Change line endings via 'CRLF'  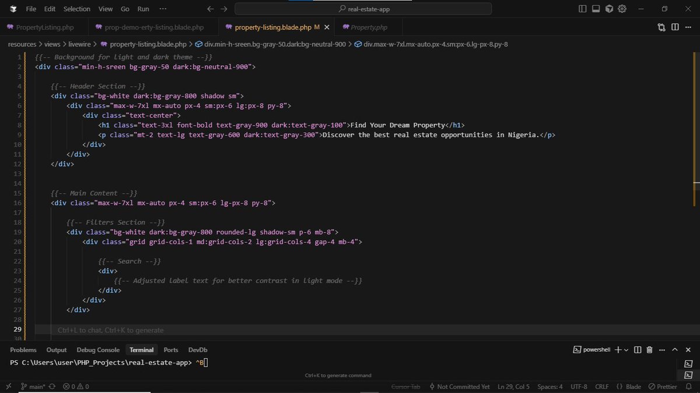tap(602, 387)
